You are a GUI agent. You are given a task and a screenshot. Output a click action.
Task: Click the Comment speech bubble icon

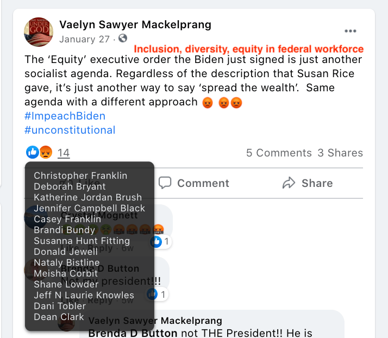click(165, 183)
